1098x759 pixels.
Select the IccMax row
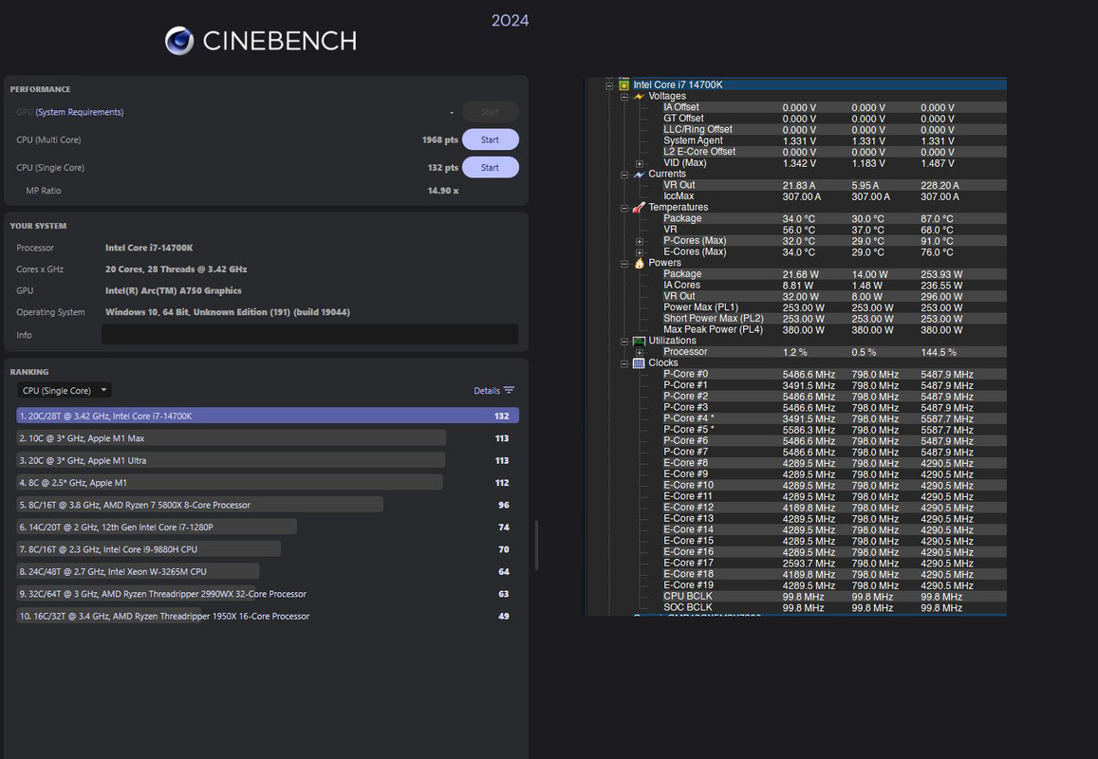[x=833, y=196]
